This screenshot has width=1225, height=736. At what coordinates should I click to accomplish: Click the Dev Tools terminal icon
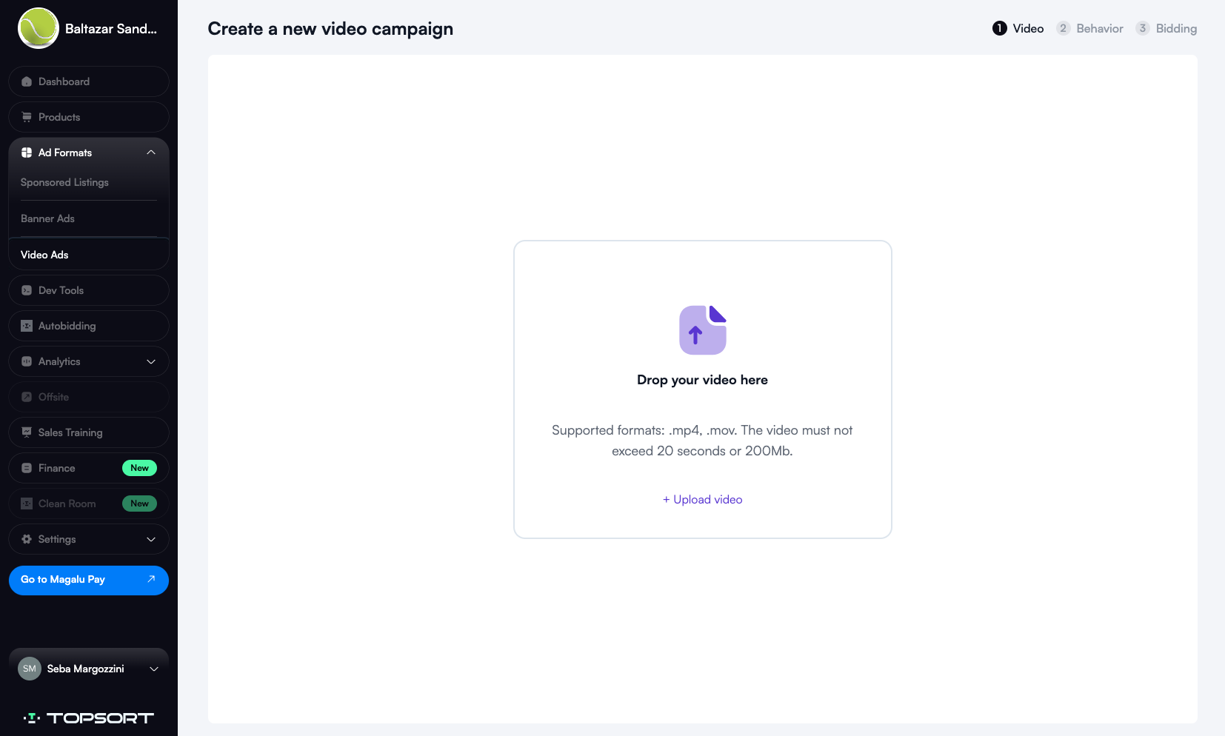point(27,290)
